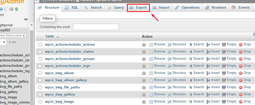This screenshot has height=105, width=255.
Task: Open the Routines tab
Action: (x=215, y=8)
